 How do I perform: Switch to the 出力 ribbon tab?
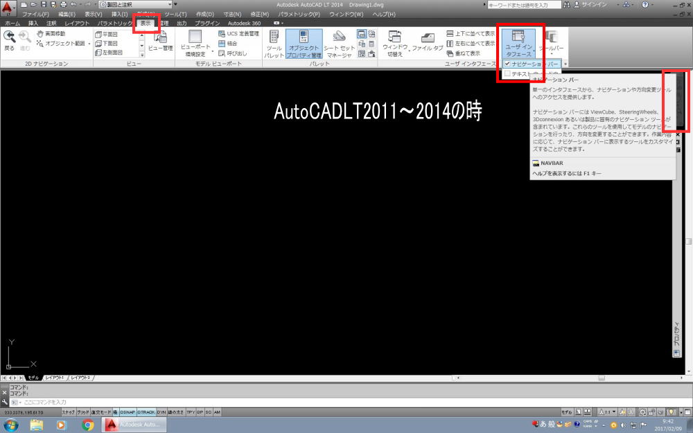[182, 23]
